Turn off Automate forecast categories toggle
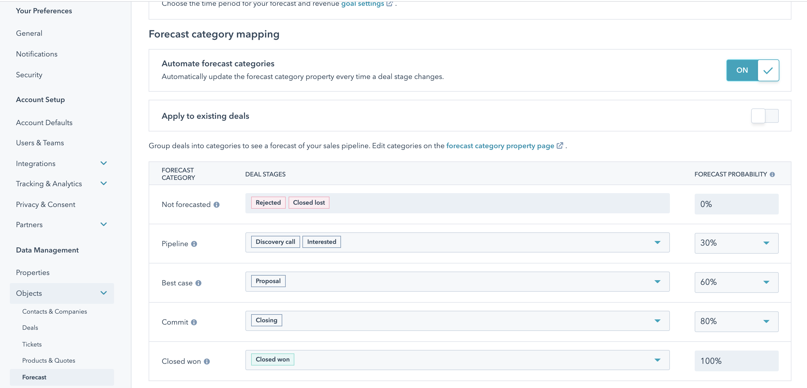The height and width of the screenshot is (388, 807). click(753, 70)
